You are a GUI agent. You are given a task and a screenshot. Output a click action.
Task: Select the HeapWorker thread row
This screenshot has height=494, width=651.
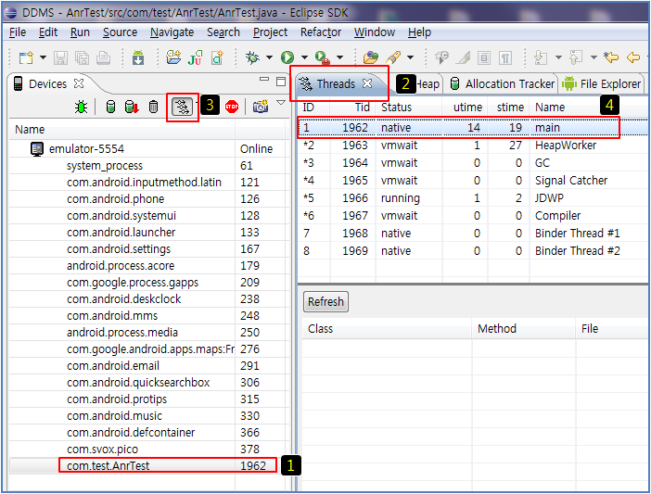473,146
